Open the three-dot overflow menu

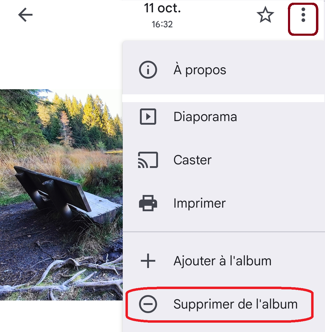[303, 15]
